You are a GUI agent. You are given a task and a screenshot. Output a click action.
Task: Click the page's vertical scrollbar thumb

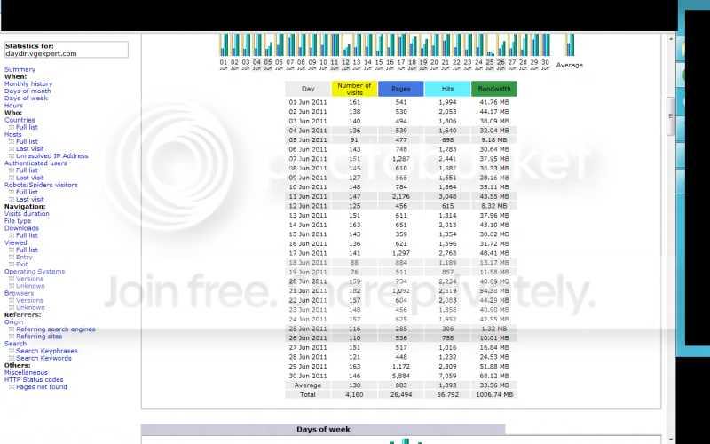(671, 116)
